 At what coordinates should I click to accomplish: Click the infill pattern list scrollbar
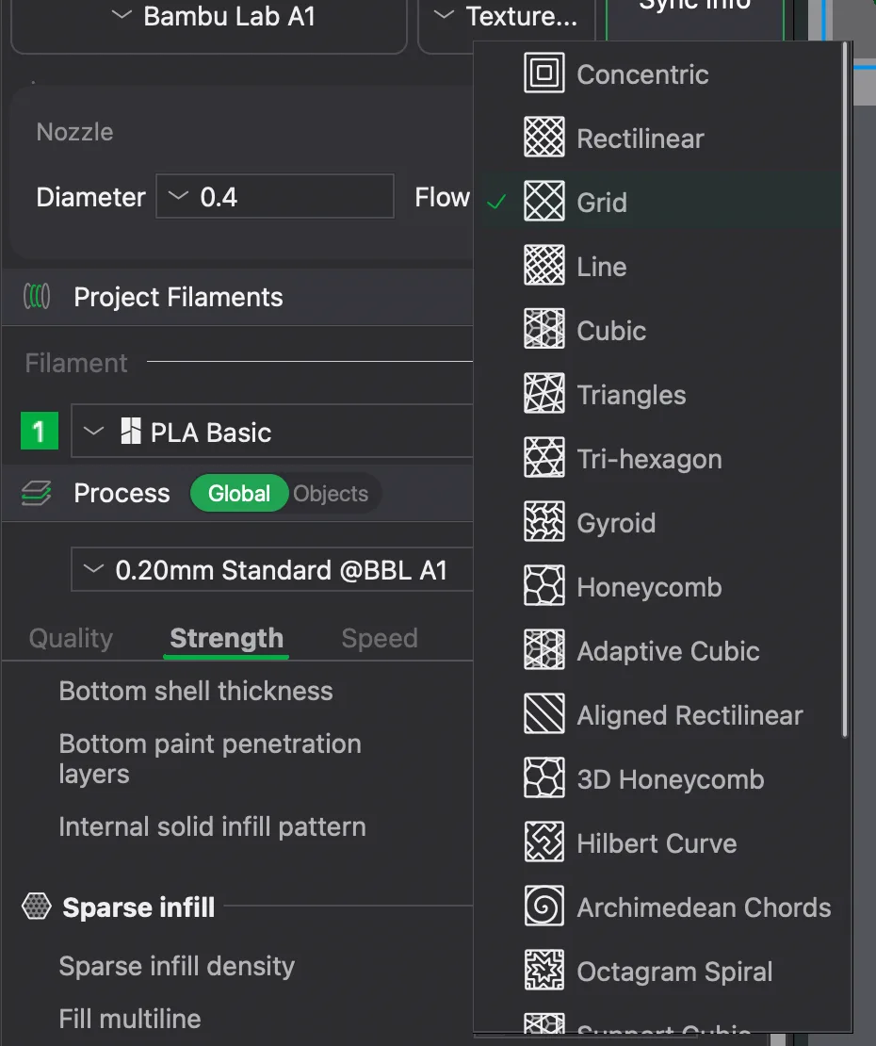(845, 389)
